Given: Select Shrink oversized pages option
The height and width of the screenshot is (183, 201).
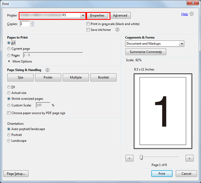Looking at the screenshot, I should point(9,99).
